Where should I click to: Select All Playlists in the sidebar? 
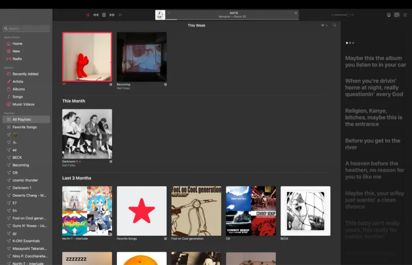click(x=26, y=120)
